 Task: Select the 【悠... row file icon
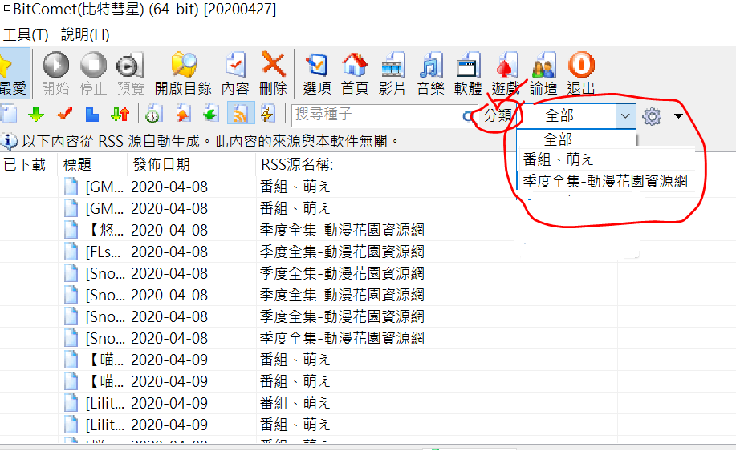pos(71,230)
